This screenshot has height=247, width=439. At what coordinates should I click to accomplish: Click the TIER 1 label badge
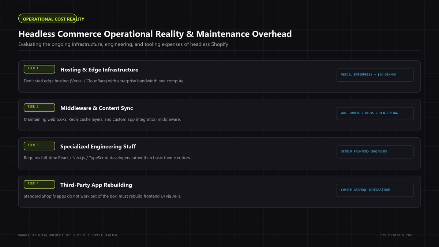click(x=40, y=69)
